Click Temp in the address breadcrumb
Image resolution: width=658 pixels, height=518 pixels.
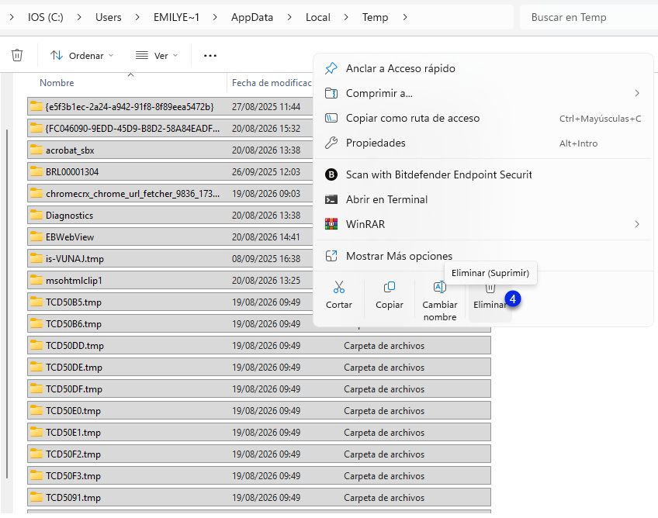375,17
